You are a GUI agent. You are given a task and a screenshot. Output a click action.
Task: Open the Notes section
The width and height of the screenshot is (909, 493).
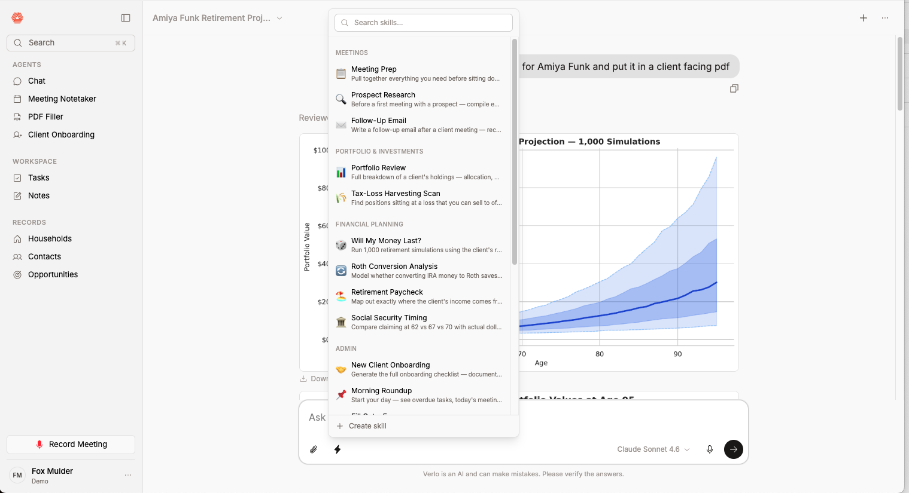click(x=38, y=195)
